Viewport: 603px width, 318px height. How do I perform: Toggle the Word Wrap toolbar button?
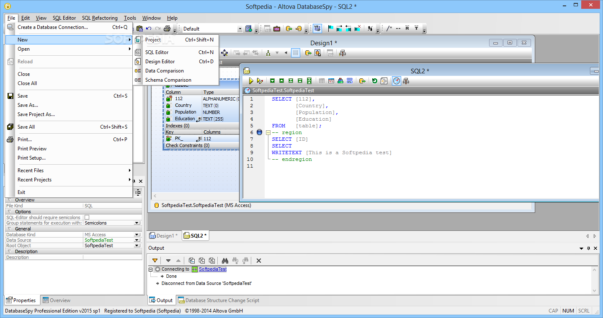(x=318, y=28)
